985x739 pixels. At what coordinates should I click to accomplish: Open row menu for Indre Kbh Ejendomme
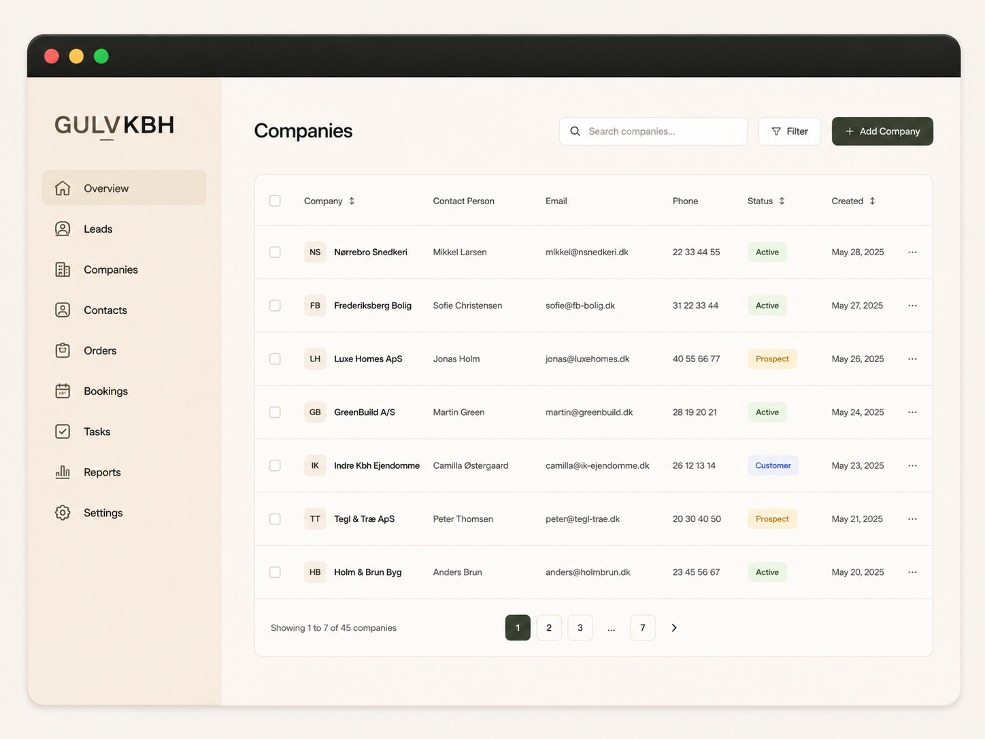click(912, 465)
